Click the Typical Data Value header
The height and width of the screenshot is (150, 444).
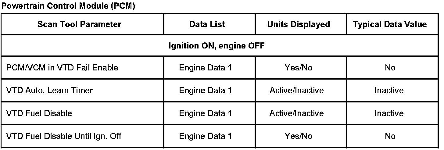click(x=390, y=24)
